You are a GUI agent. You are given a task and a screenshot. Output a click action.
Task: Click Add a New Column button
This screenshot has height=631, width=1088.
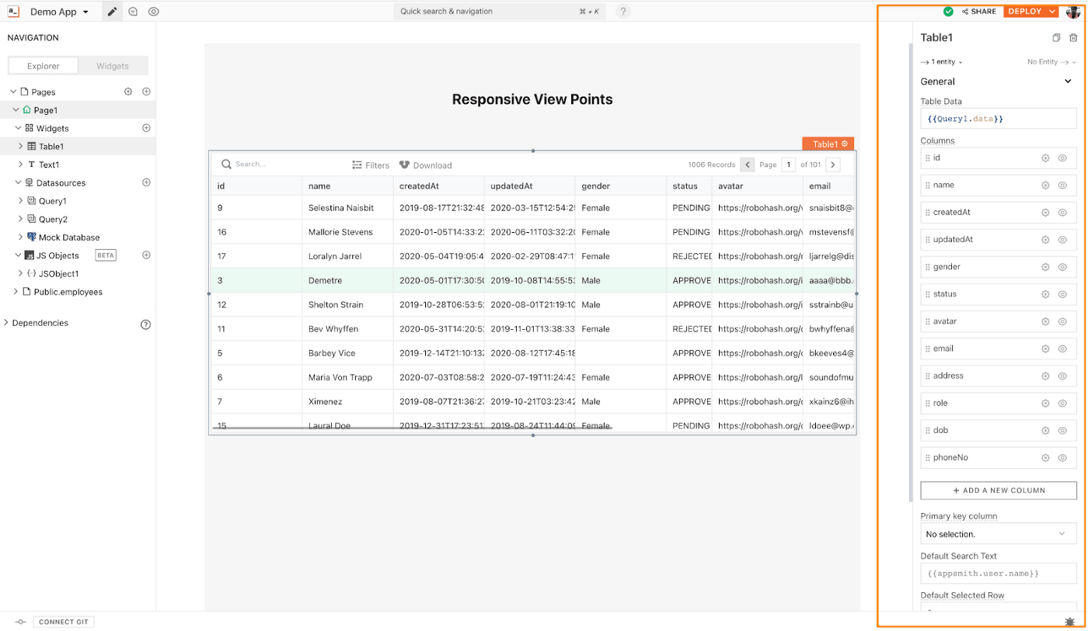pos(998,491)
